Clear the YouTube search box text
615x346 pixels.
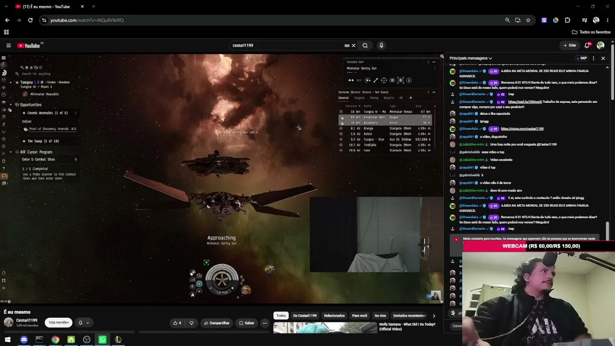tap(354, 46)
